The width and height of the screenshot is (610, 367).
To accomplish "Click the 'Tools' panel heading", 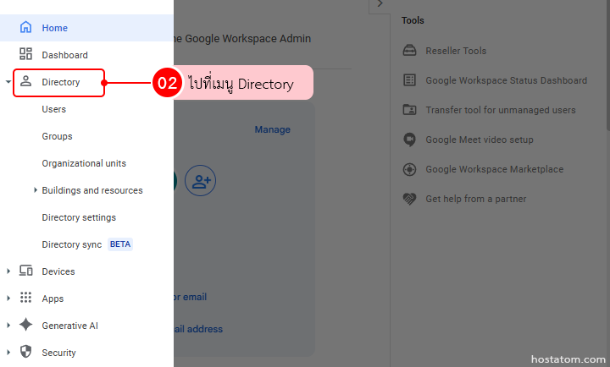I will click(413, 20).
